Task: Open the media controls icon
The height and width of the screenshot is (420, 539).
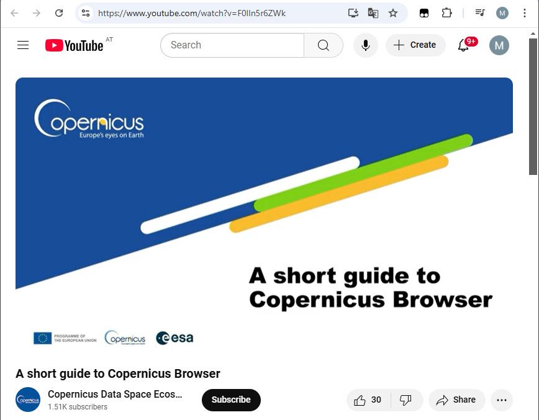Action: [480, 13]
